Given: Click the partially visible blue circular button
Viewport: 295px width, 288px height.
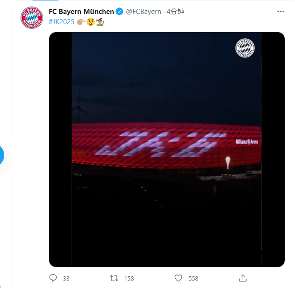Looking at the screenshot, I should [x=1, y=155].
